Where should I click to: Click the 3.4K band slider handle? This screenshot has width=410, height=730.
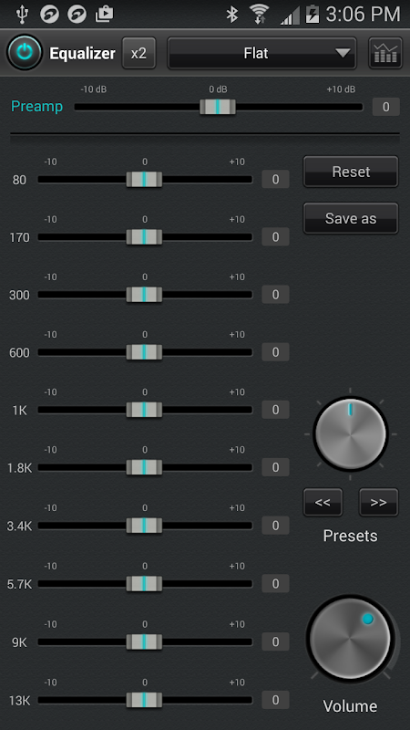[144, 526]
